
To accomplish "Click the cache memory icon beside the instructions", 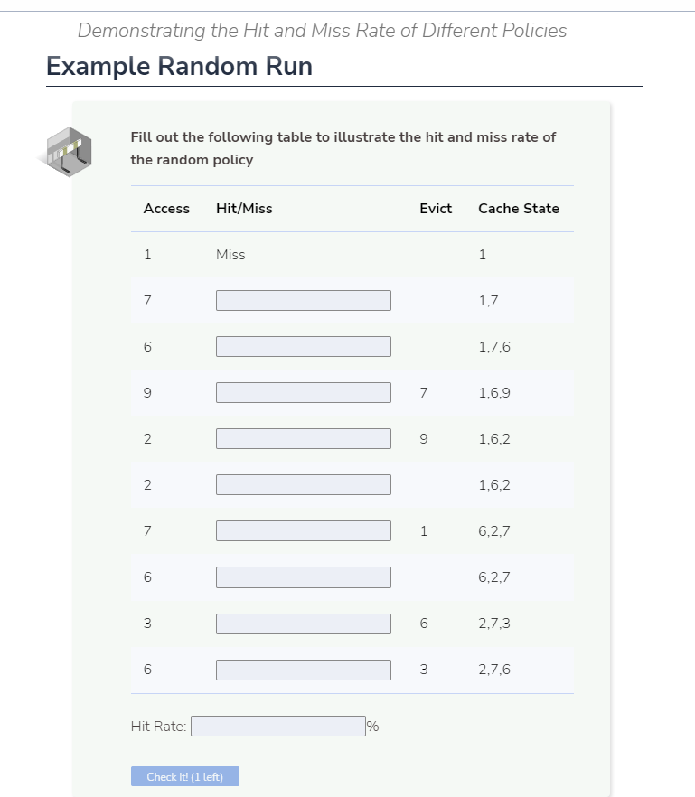I will 67,150.
